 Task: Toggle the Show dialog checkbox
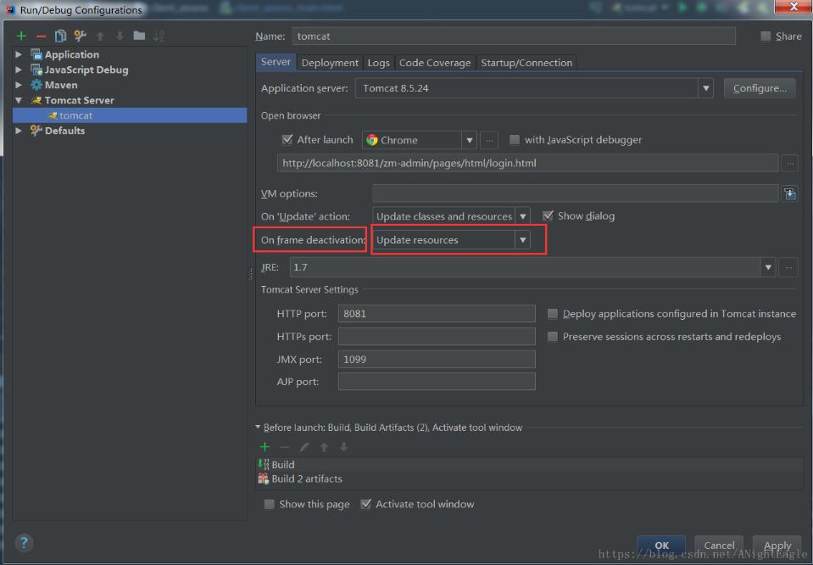point(548,216)
